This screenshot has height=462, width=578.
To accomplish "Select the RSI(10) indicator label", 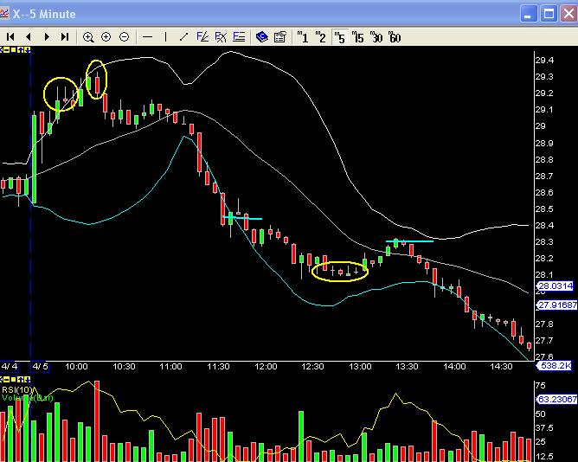I will (x=17, y=389).
